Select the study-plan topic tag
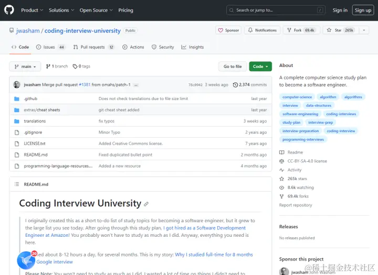Screen dimensions: 378x275 291,123
